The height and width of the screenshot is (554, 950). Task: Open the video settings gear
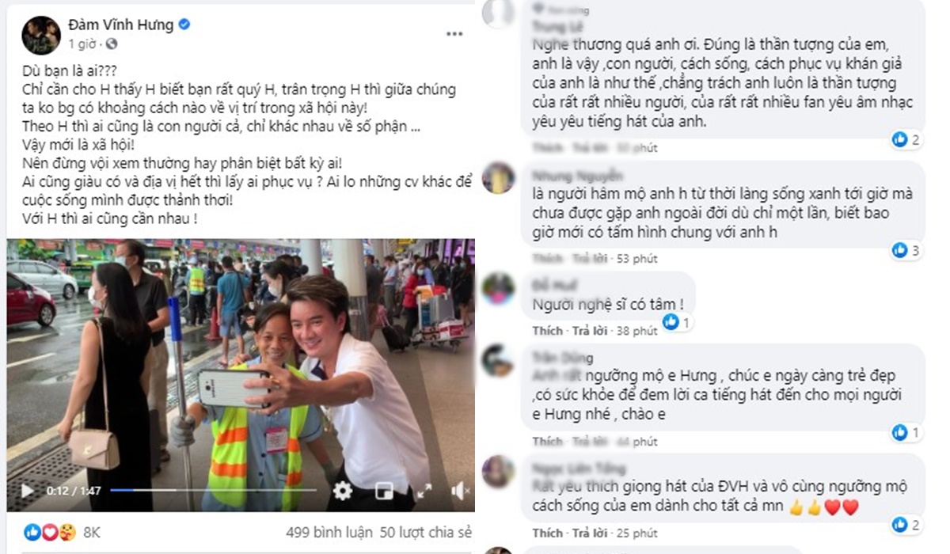click(342, 491)
